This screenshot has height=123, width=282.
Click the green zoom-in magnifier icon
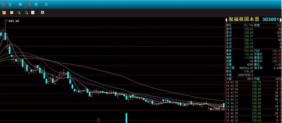click(x=19, y=13)
